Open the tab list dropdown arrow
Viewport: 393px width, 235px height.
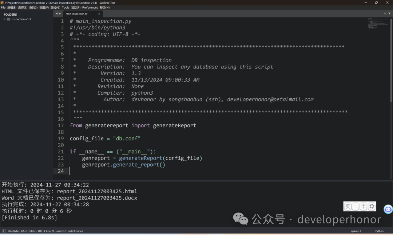pyautogui.click(x=389, y=13)
